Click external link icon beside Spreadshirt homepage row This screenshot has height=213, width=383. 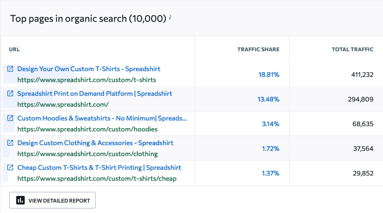point(10,93)
